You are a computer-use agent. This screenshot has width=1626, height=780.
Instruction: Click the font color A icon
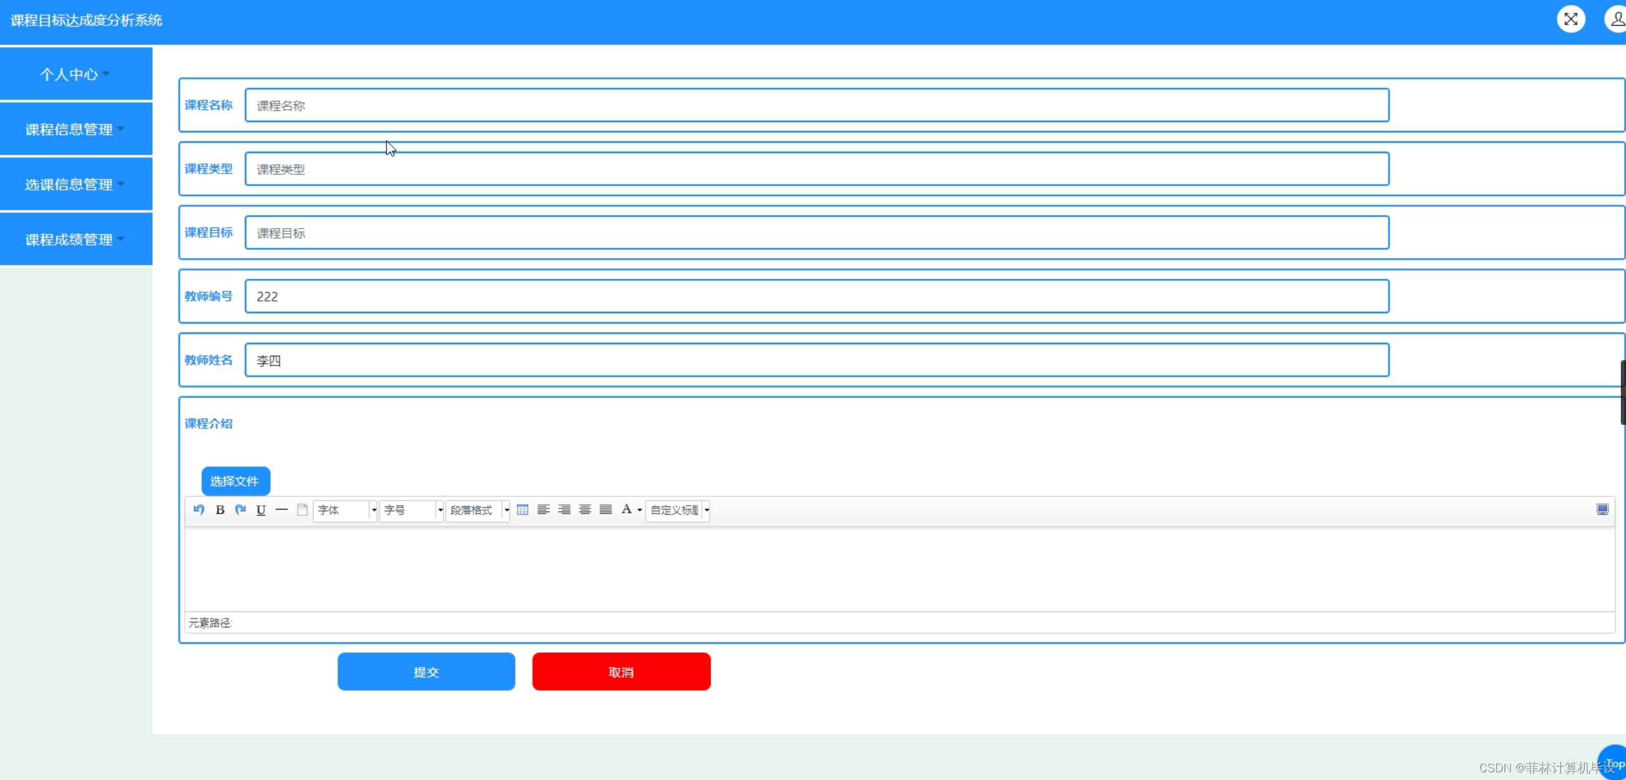pos(626,509)
